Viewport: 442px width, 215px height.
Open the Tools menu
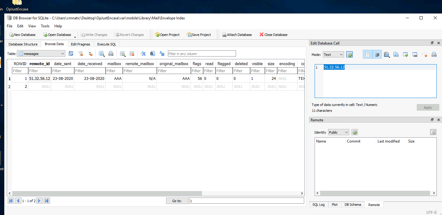pos(45,26)
